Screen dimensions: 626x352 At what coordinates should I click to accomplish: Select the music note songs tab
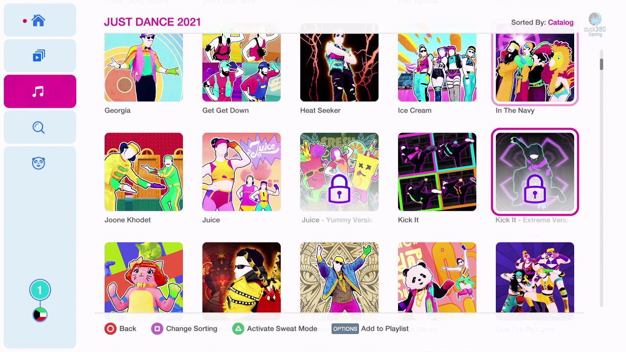point(40,91)
